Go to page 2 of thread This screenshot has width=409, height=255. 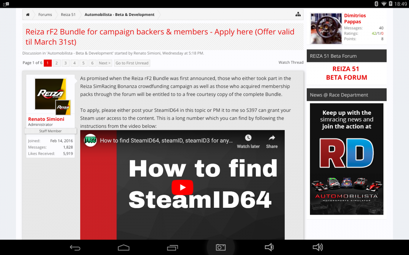(x=56, y=63)
